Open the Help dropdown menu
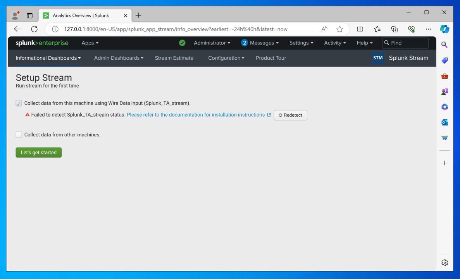460x279 pixels. coord(365,43)
